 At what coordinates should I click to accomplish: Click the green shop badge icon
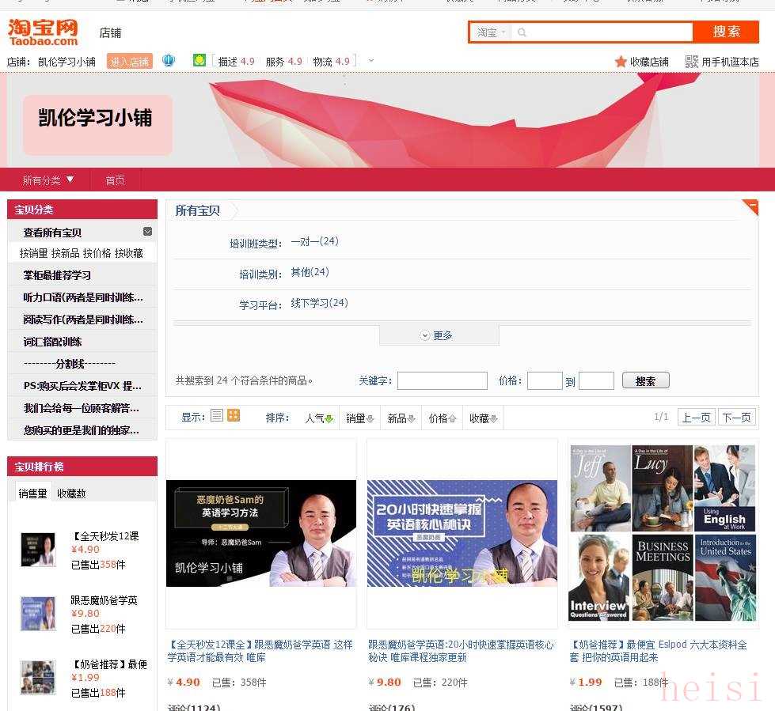[199, 61]
